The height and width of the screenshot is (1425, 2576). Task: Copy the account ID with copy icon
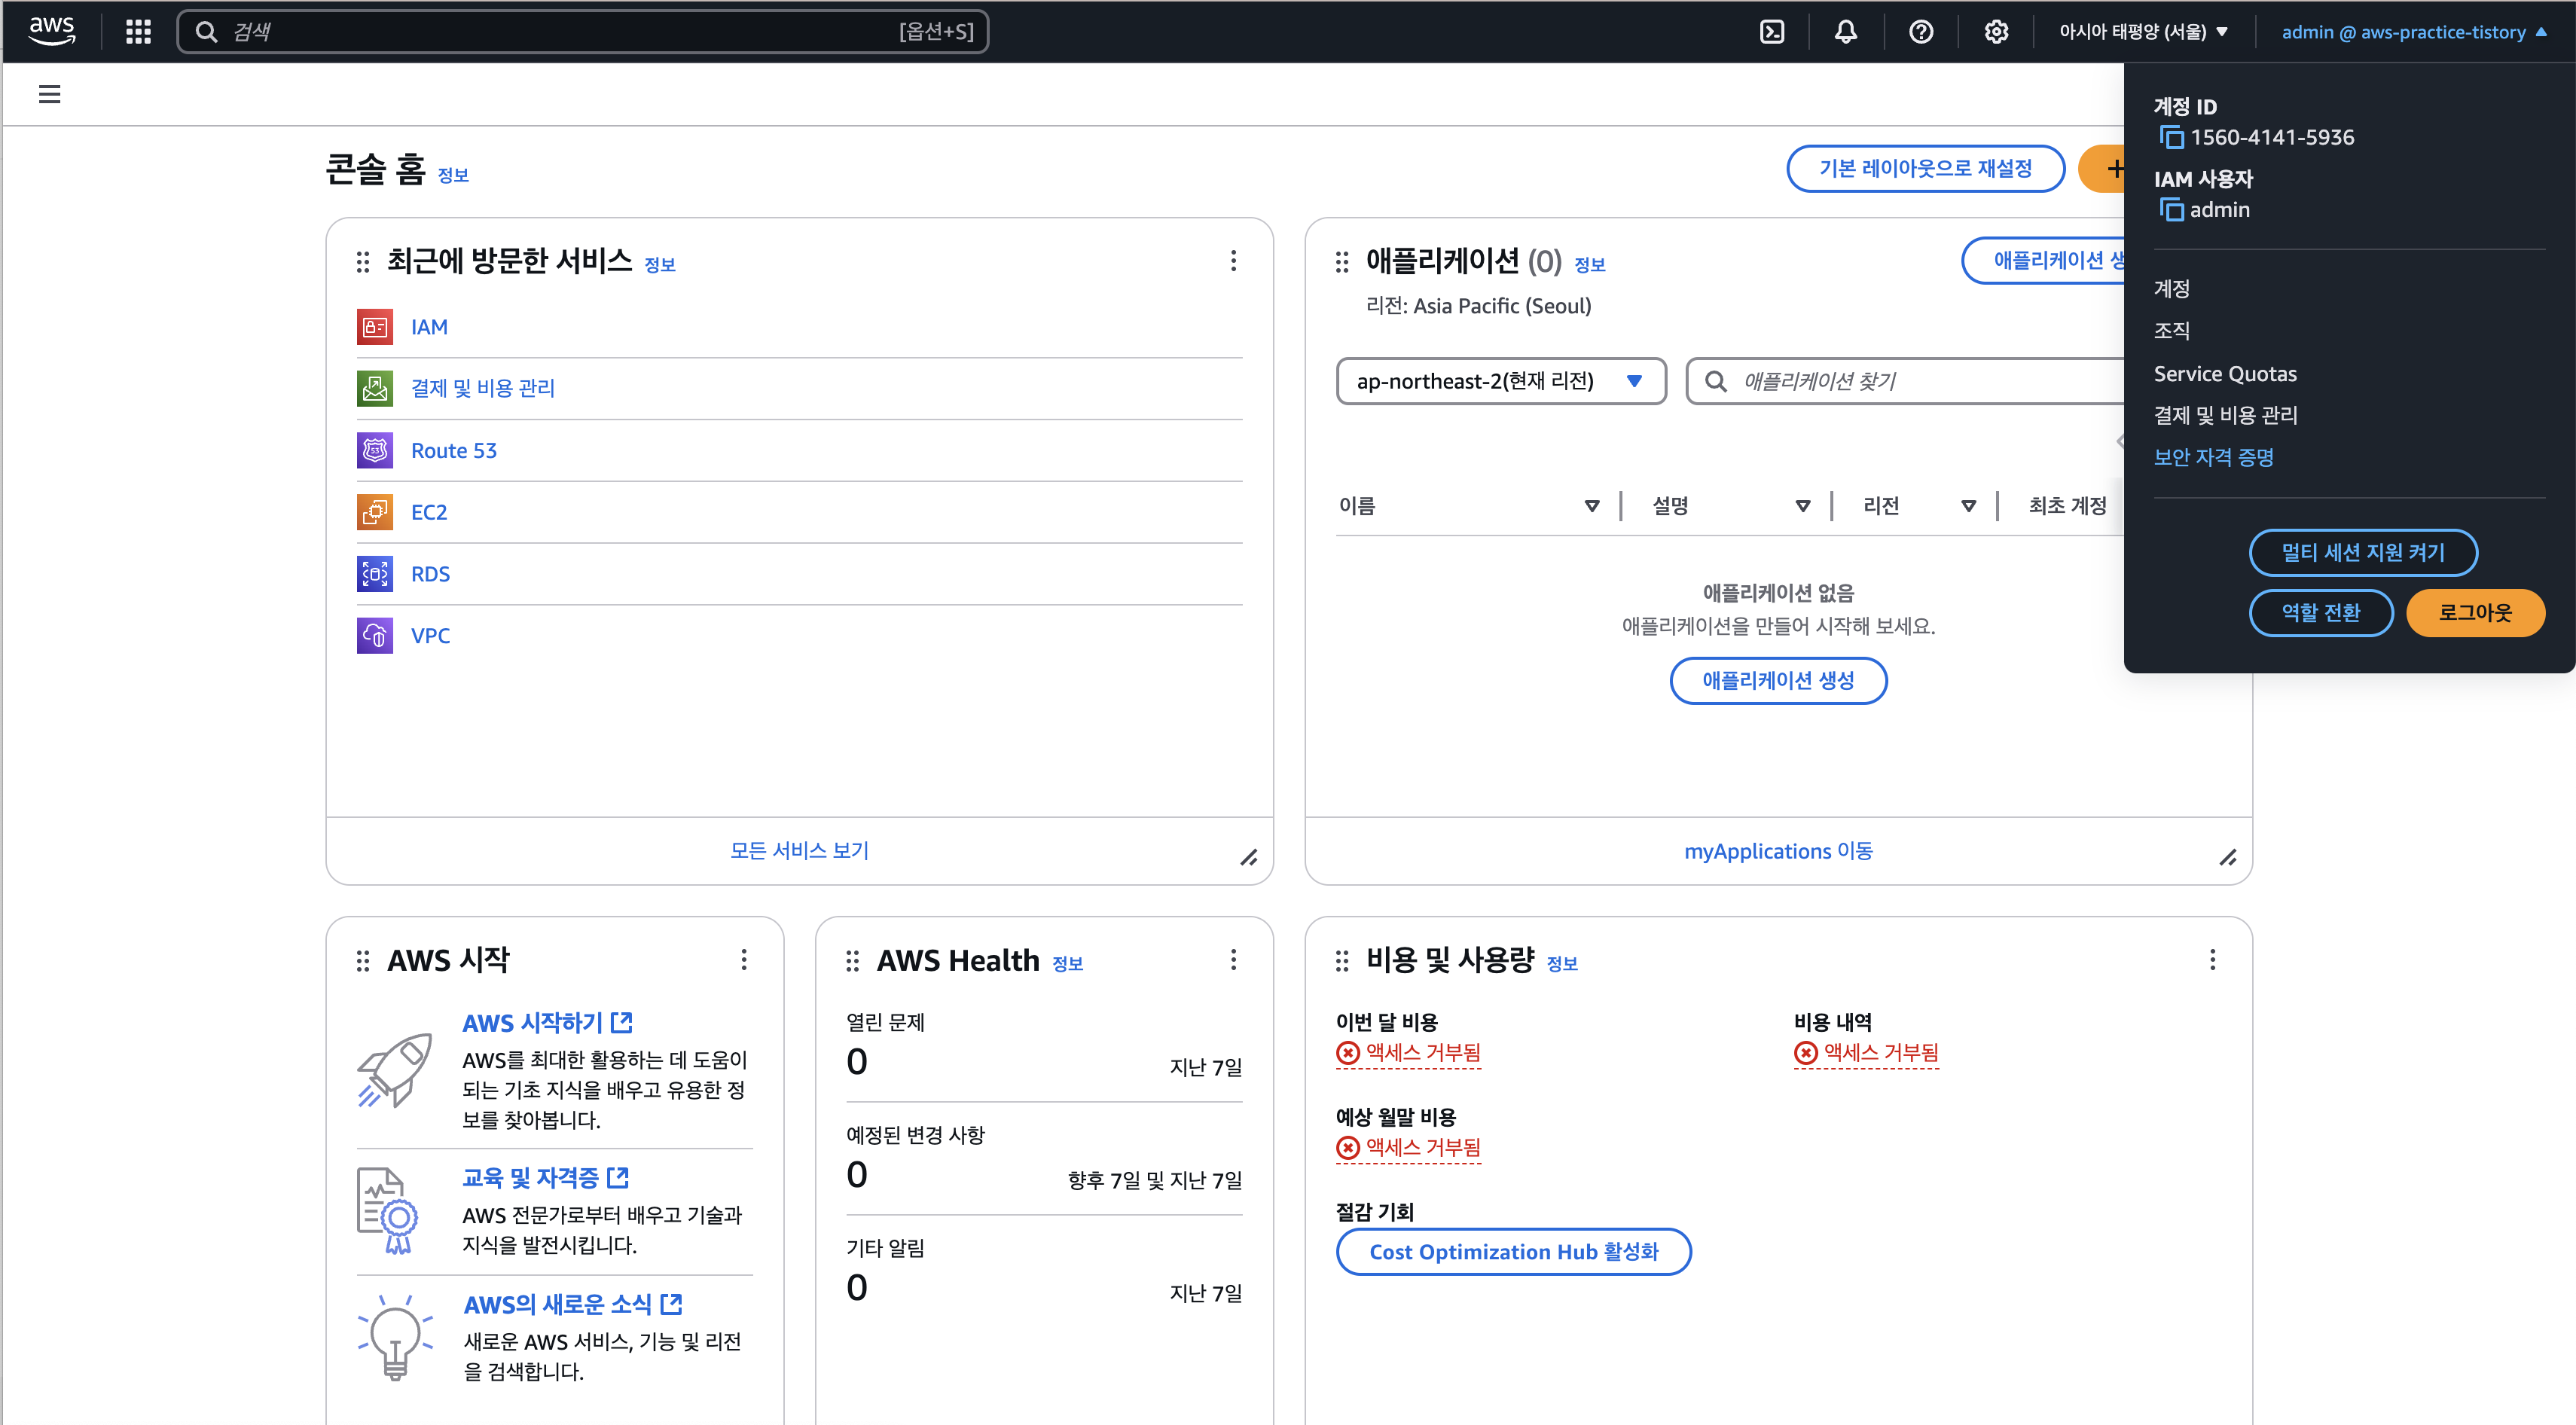click(2171, 138)
